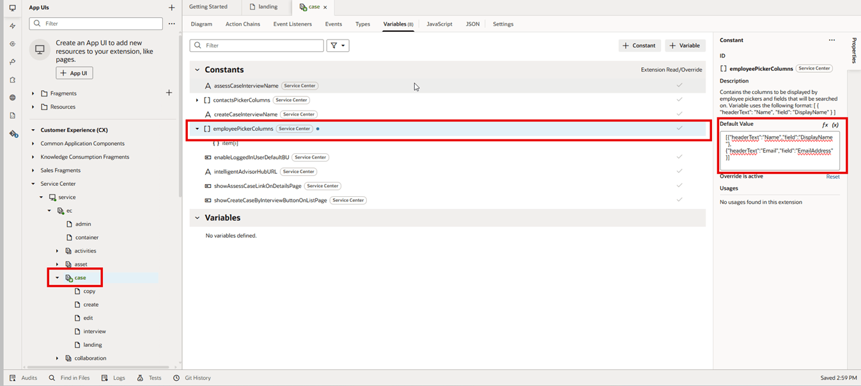This screenshot has width=861, height=386.
Task: Click fx expression icon above Default Value
Action: (x=825, y=125)
